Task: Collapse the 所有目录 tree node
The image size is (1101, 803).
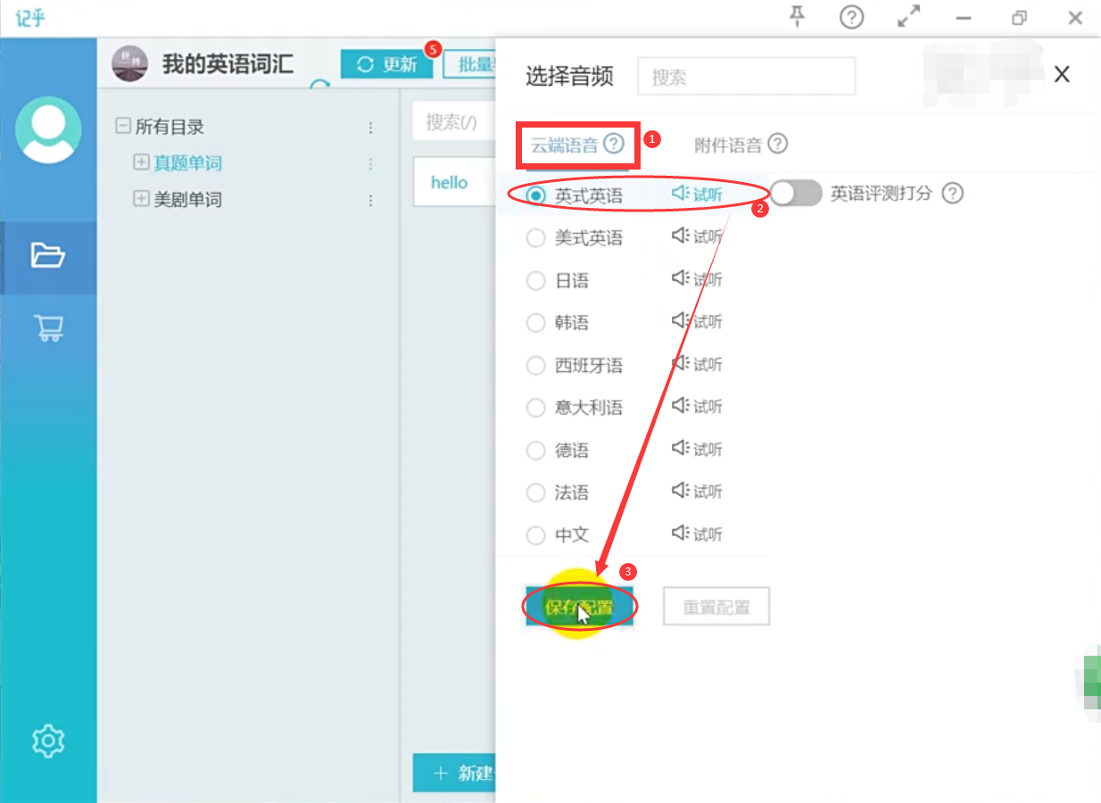Action: tap(123, 127)
